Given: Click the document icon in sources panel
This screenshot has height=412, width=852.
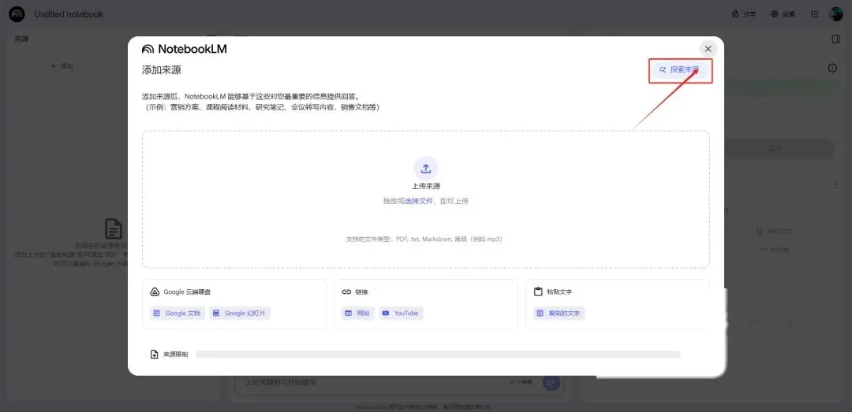Looking at the screenshot, I should (x=113, y=228).
